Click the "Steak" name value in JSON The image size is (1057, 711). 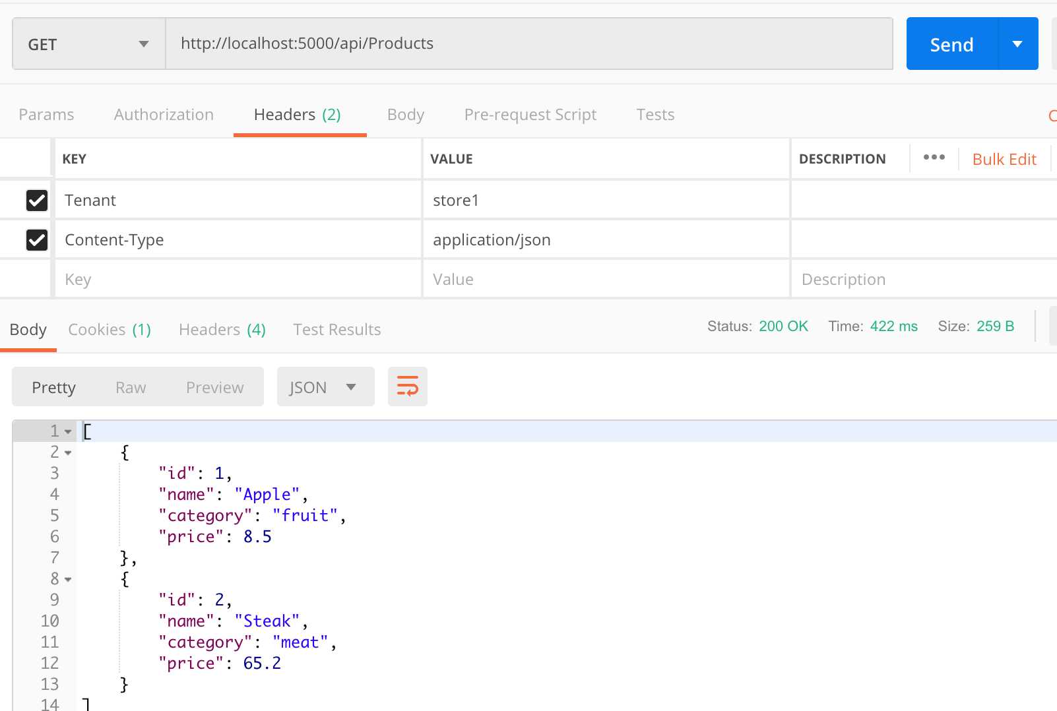267,621
